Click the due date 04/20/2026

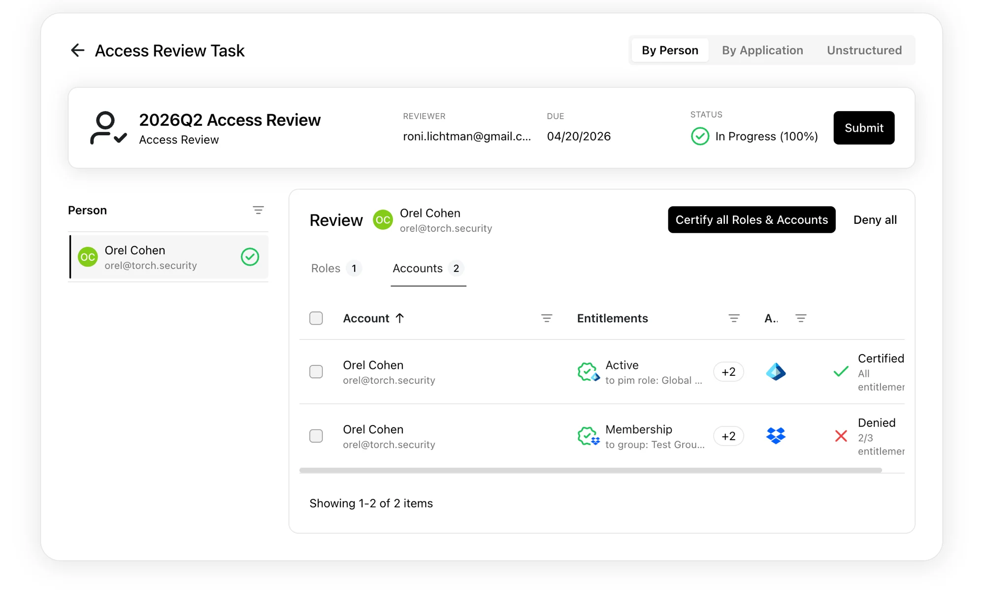(579, 136)
